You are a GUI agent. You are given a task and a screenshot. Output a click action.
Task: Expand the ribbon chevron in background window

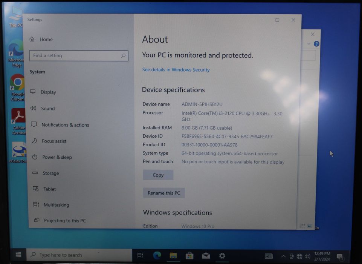point(309,44)
